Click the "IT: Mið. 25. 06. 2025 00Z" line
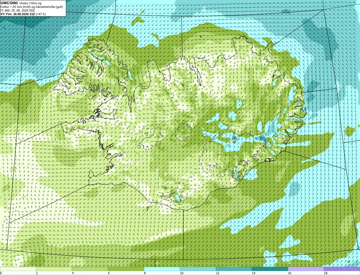This screenshot has height=275, width=360. tap(18, 10)
